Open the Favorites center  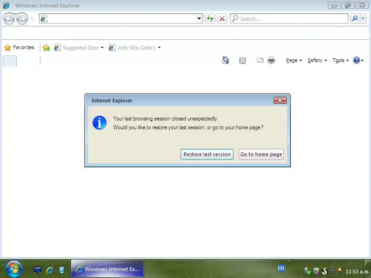(19, 48)
